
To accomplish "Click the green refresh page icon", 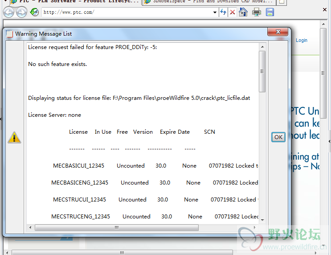I will (34, 12).
